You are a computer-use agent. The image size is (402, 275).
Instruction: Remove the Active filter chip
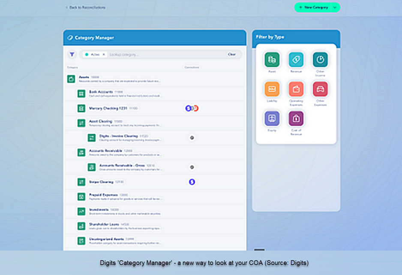(x=104, y=54)
